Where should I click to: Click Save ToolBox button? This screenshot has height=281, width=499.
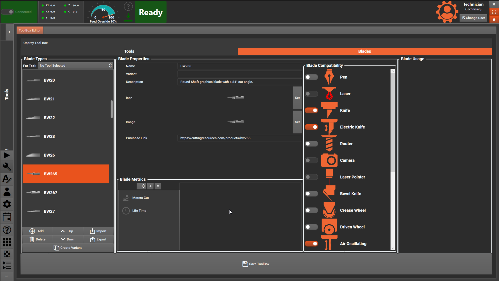(x=256, y=264)
